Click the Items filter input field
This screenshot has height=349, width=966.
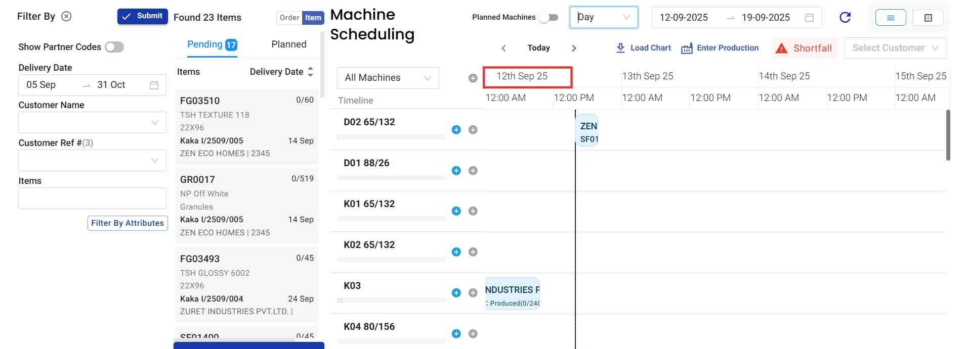[92, 198]
